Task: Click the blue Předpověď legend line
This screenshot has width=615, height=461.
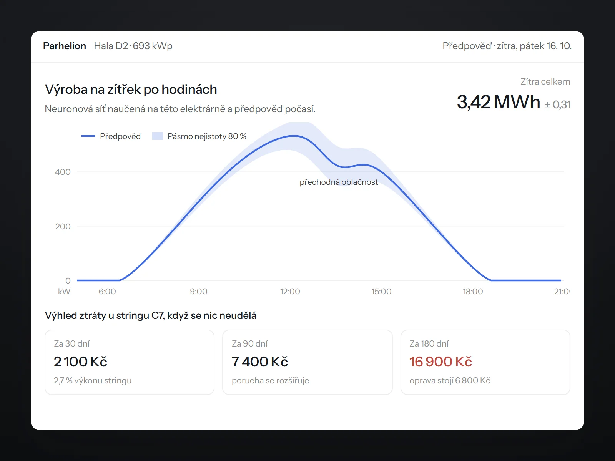Action: pos(88,136)
